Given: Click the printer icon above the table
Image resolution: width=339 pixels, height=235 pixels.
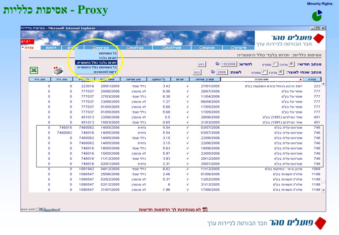Looking at the screenshot, I should pyautogui.click(x=58, y=70).
